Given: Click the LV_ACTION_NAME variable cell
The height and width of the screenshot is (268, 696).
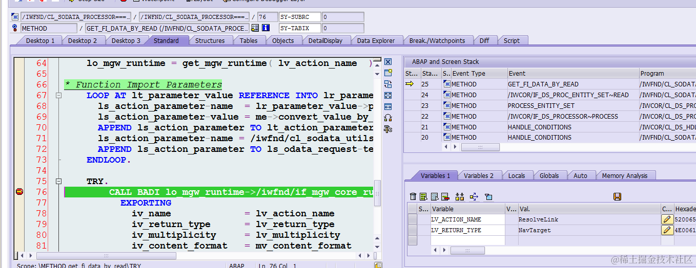Looking at the screenshot, I should [x=468, y=219].
